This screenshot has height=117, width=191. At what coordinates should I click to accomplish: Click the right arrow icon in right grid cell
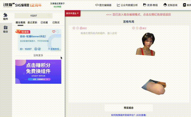point(137,28)
